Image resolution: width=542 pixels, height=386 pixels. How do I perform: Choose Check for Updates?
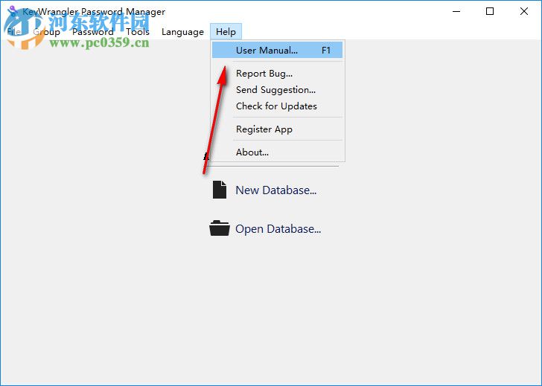277,106
